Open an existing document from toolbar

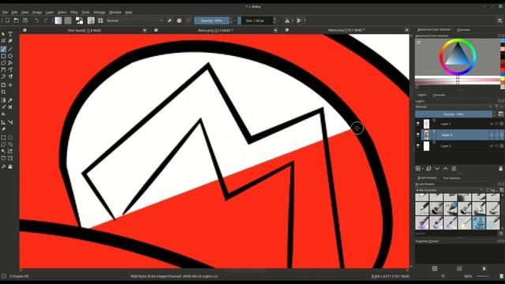[x=16, y=21]
